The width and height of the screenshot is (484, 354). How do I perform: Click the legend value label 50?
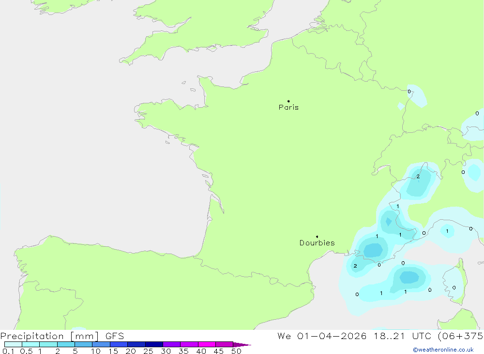point(236,351)
